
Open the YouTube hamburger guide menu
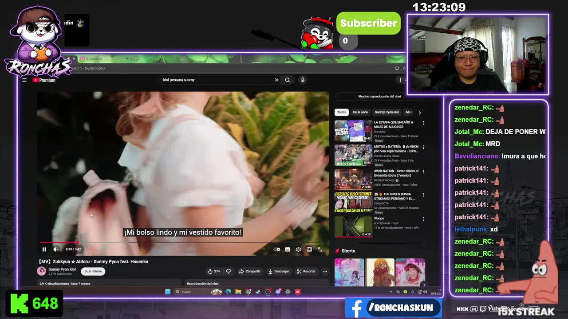(24, 80)
